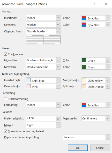The height and width of the screenshot is (153, 112).
Task: Click the By author swatch for Insertions color
Action: (x=84, y=18)
